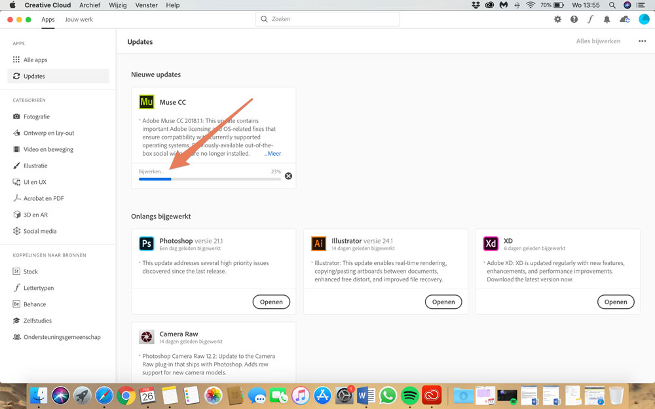Click Creative Cloud menu bar icon
Viewport: 655px width, 409px height.
pos(489,5)
